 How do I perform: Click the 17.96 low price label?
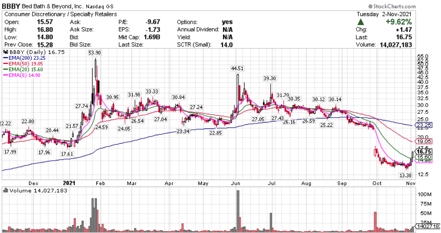44,152
